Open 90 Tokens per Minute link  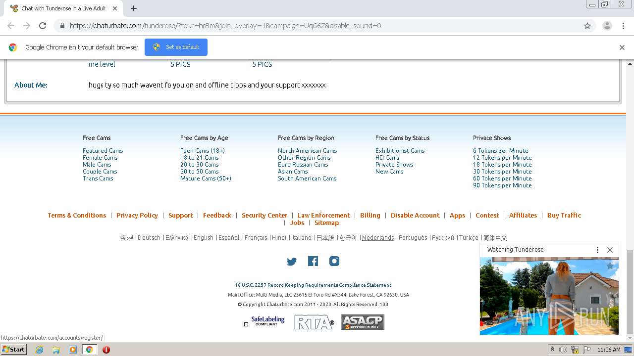coord(502,185)
